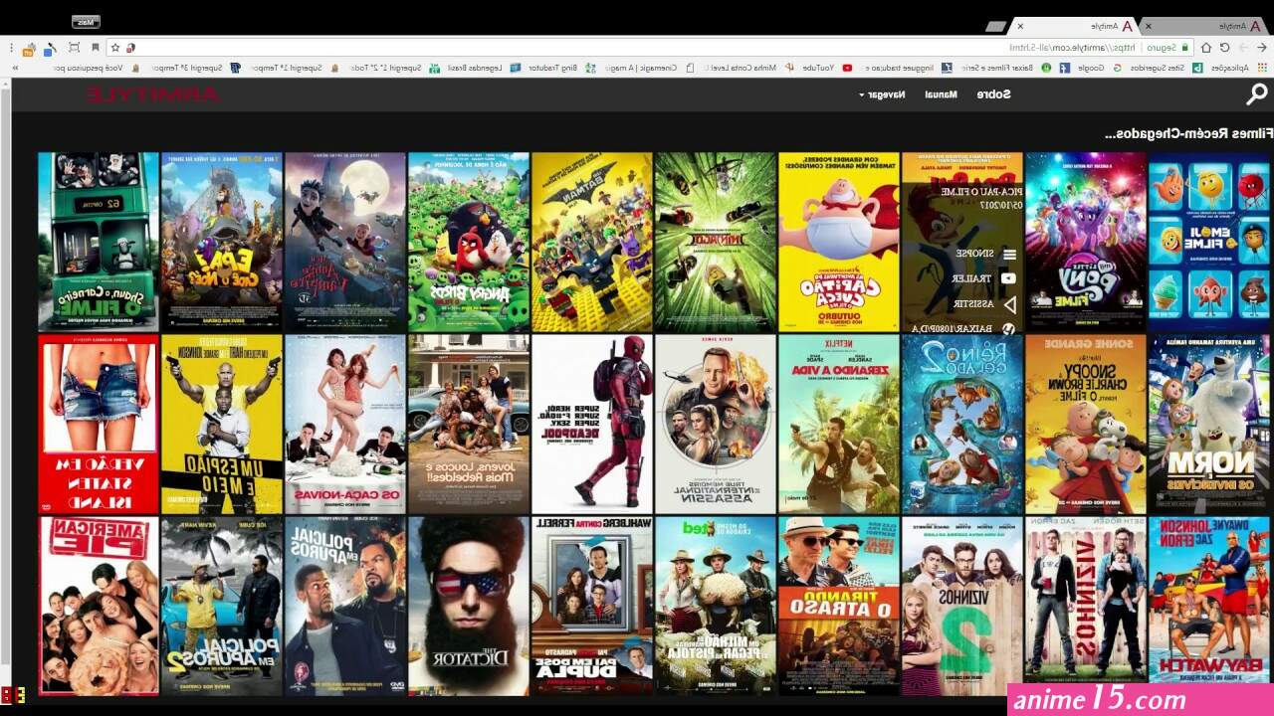Open the Os Caça-Noivas poster
Screen dimensions: 1274x716
point(345,424)
